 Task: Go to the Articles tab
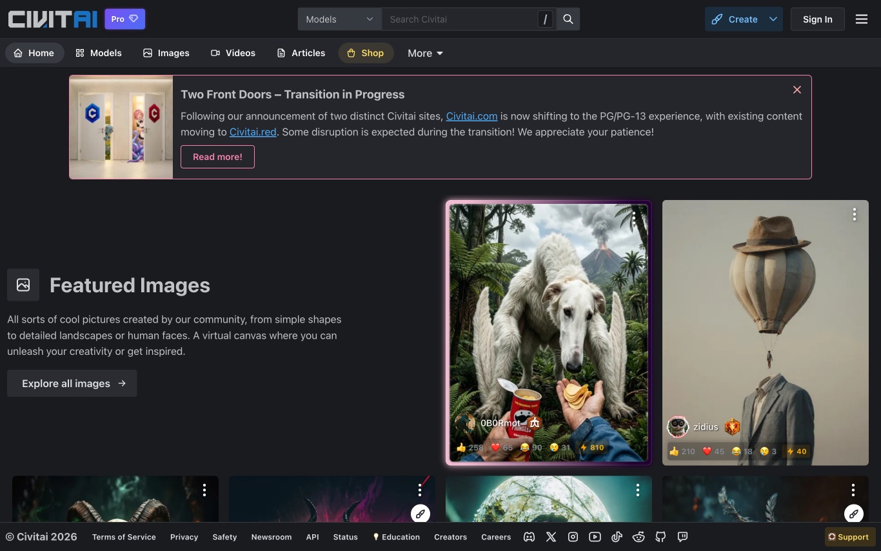click(301, 53)
